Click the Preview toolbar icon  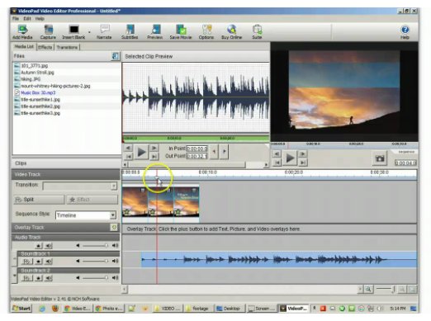click(155, 32)
